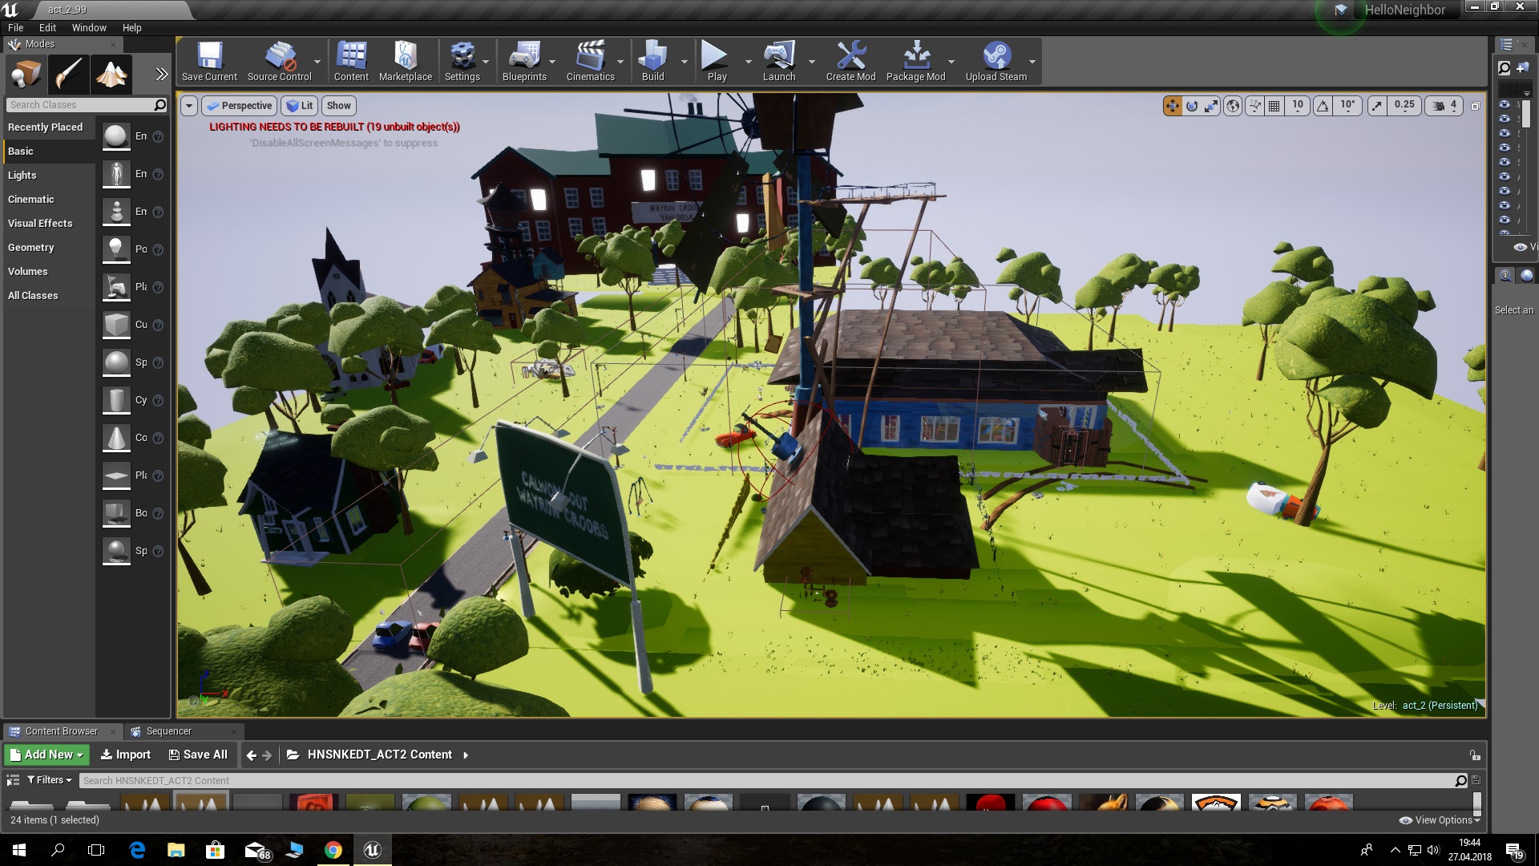Switch to the Content Browser tab

point(61,731)
